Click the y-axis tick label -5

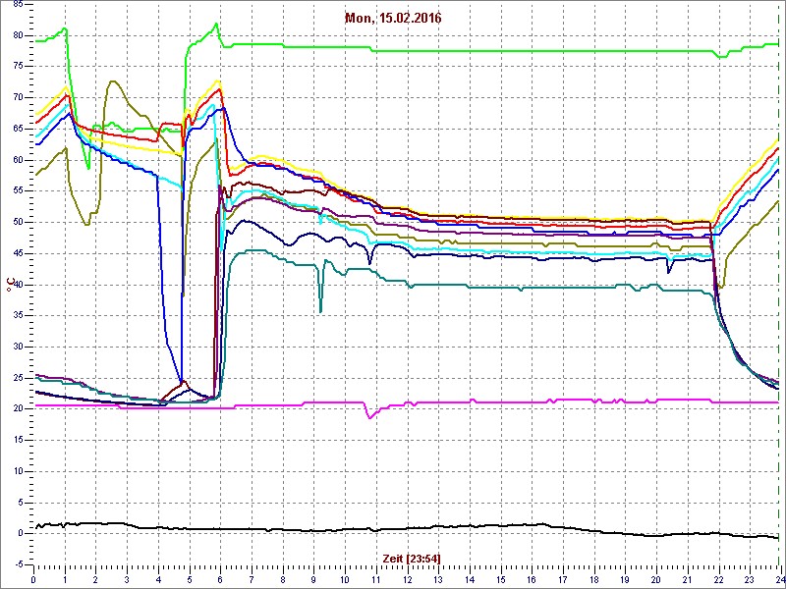coord(17,564)
